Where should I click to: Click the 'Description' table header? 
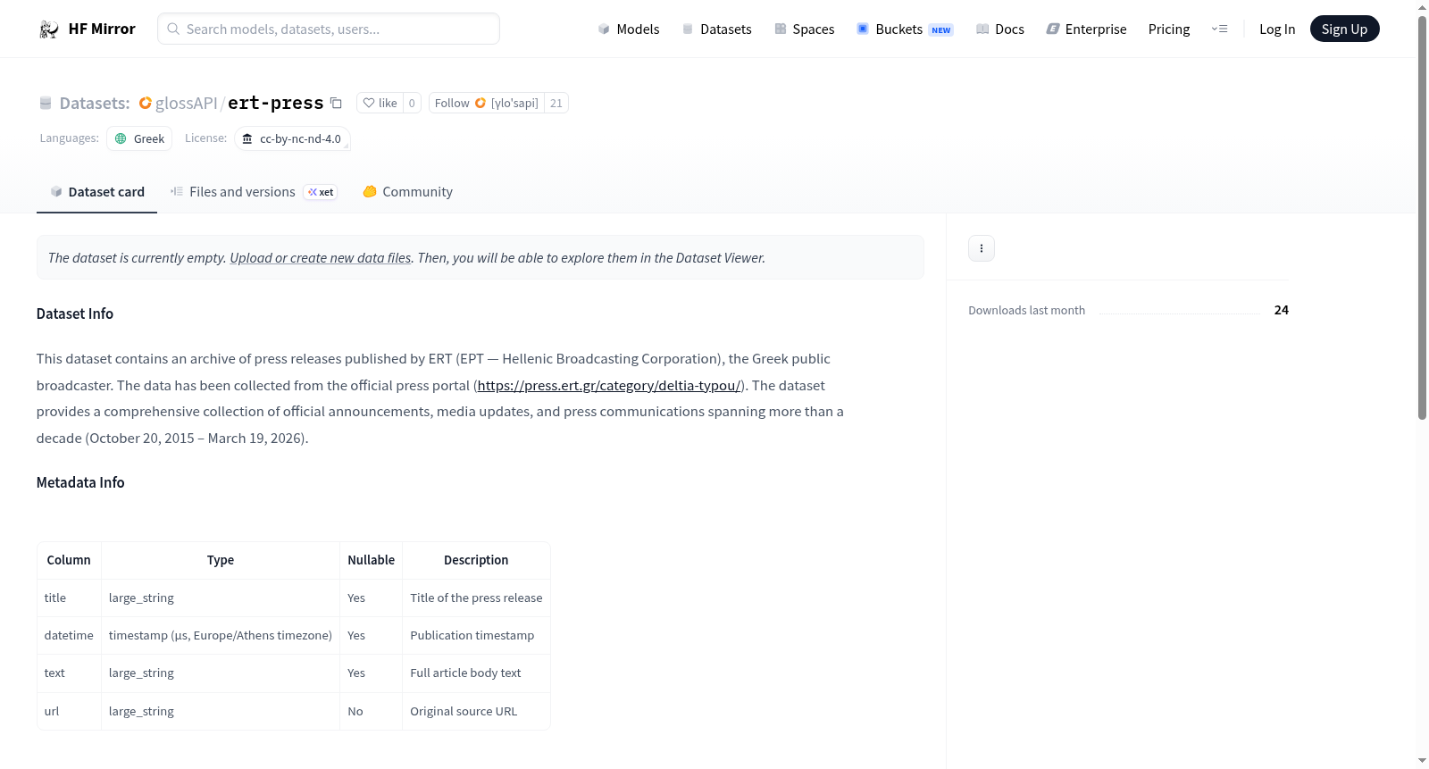[476, 560]
